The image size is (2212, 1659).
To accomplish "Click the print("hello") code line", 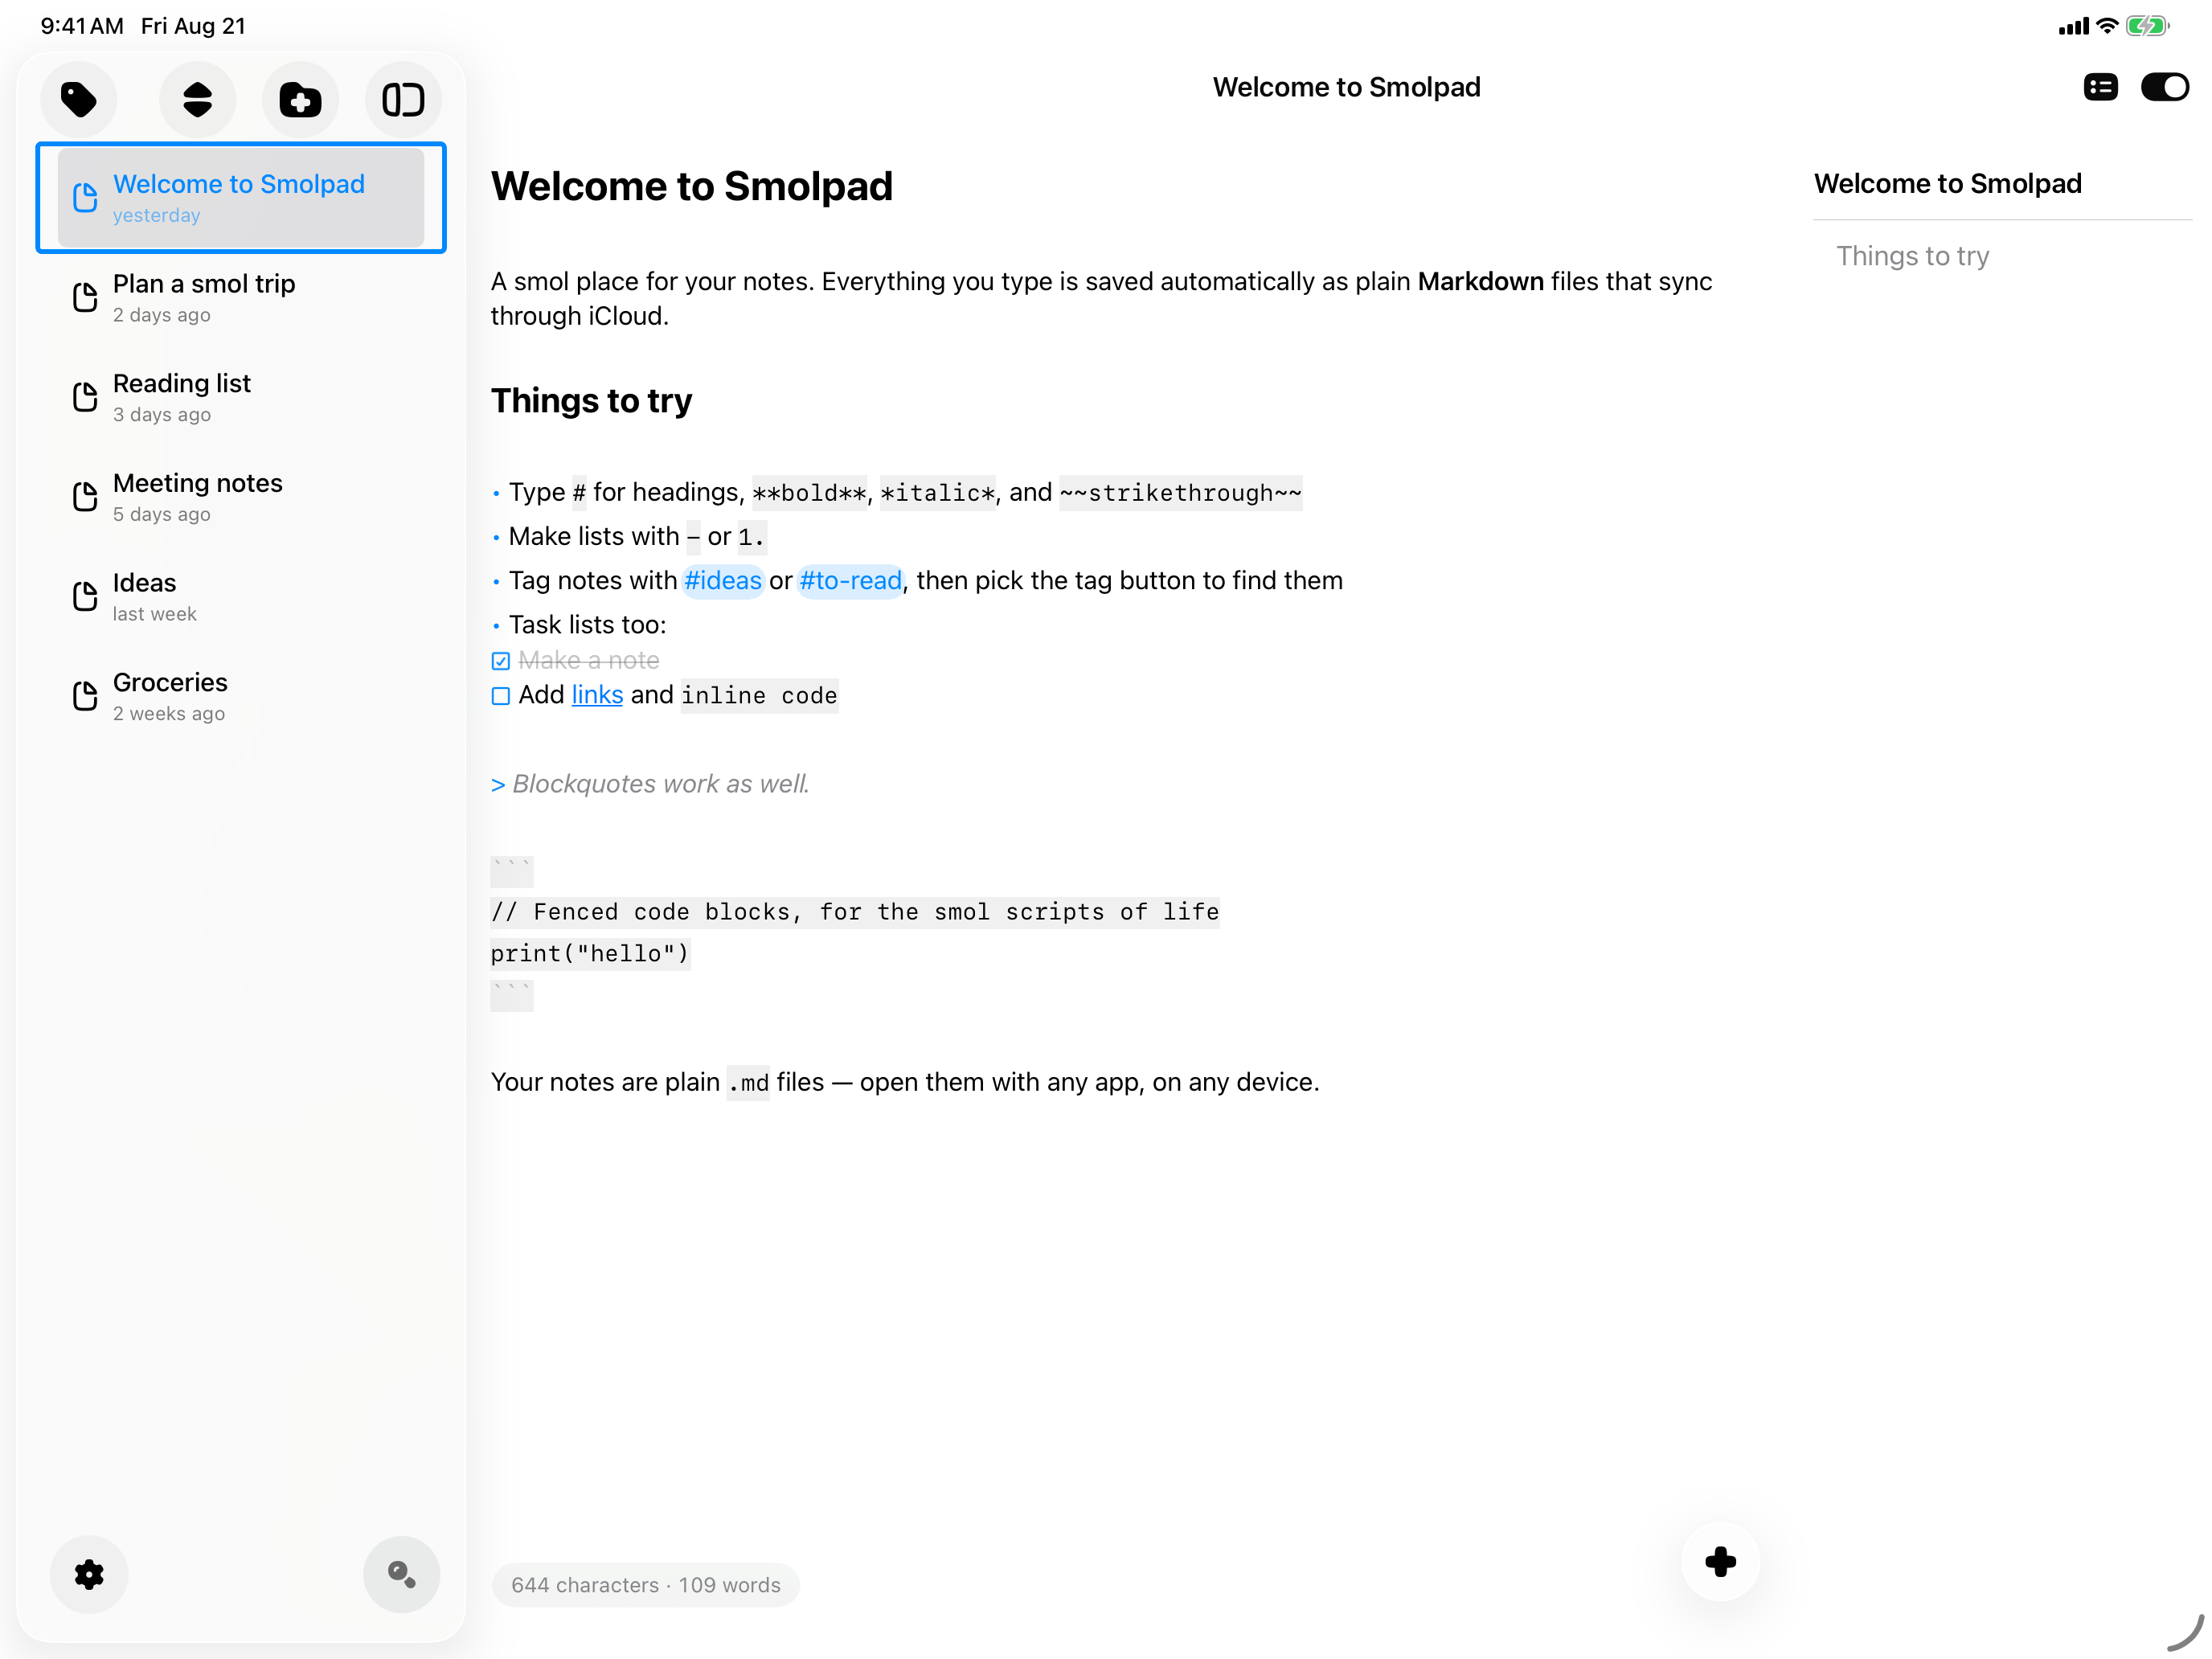I will [590, 954].
